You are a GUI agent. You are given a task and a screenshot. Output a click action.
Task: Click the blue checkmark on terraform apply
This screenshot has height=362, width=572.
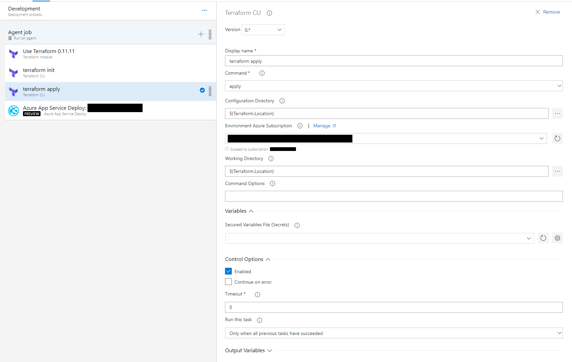202,90
